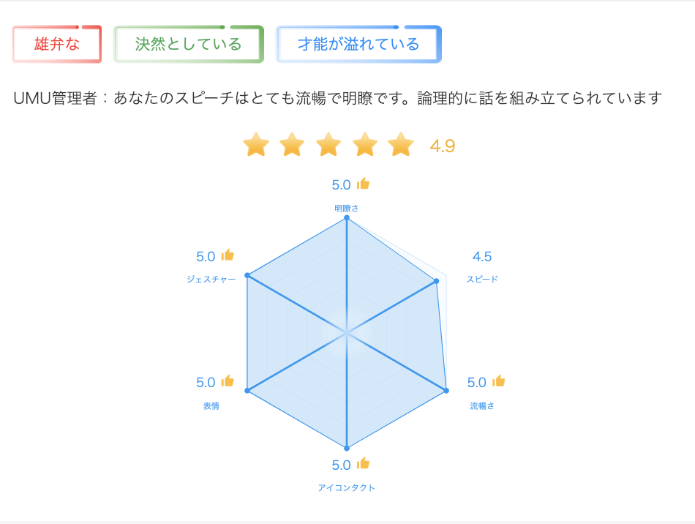Viewport: 695px width, 524px height.
Task: Click the スピード data point on radar chart
Action: click(x=436, y=281)
